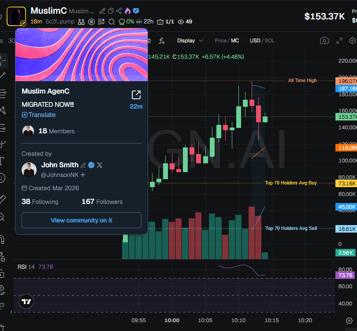This screenshot has width=357, height=331.
Task: Open the token avatar thumbnail
Action: [16, 16]
